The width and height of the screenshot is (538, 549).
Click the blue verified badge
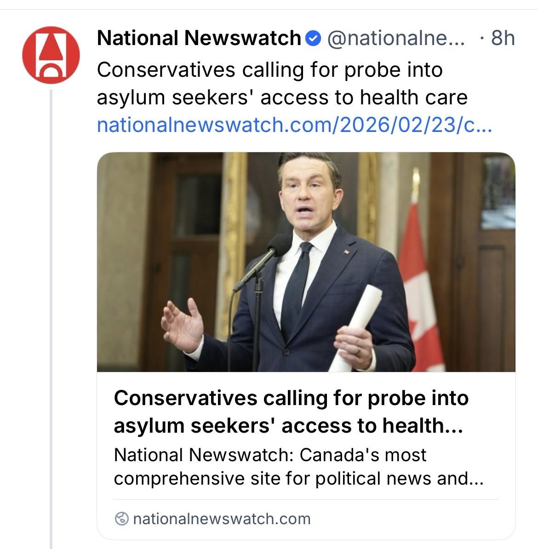pos(313,39)
